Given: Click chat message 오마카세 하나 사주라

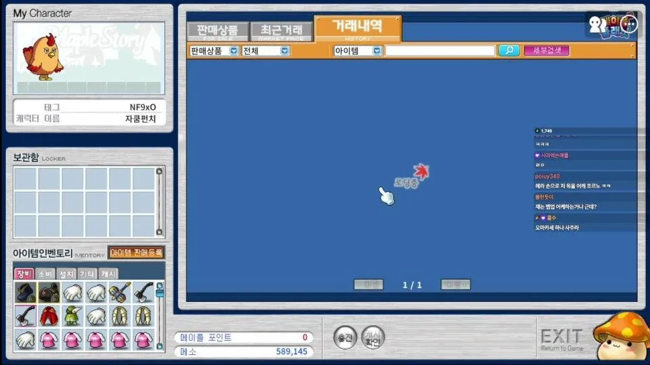Looking at the screenshot, I should [x=557, y=228].
